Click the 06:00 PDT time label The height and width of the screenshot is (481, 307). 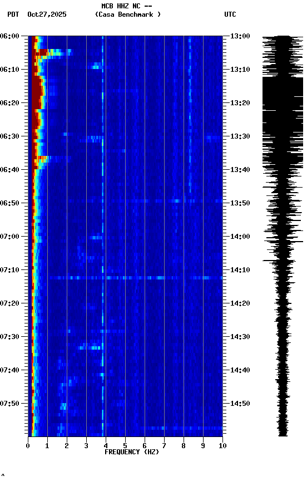pyautogui.click(x=9, y=36)
